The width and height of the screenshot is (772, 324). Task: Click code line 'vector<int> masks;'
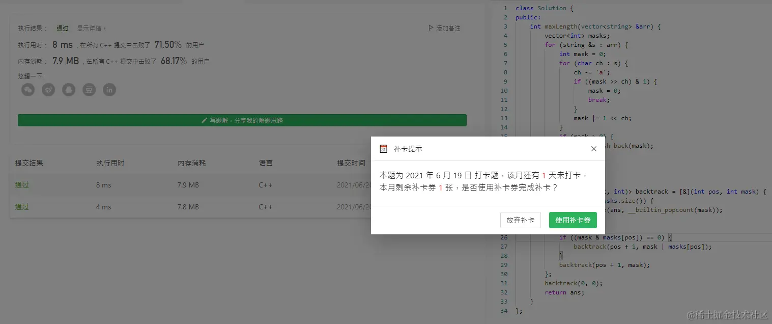tap(577, 36)
